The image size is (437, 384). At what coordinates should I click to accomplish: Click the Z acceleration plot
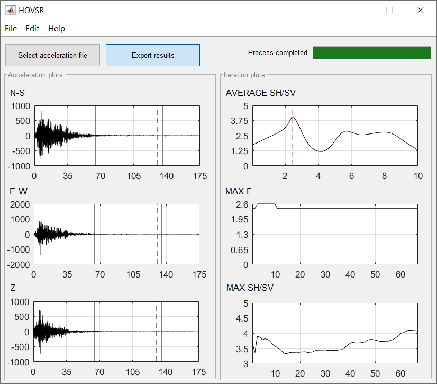pyautogui.click(x=116, y=332)
